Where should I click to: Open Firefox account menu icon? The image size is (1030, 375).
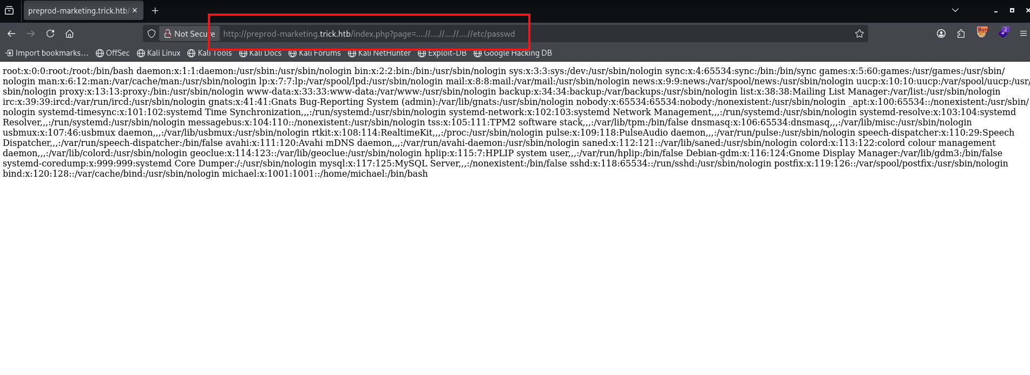[x=941, y=34]
